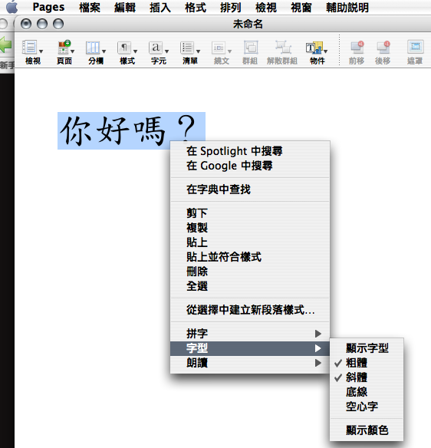
Task: Click the 清單 list toolbar icon
Action: 187,48
